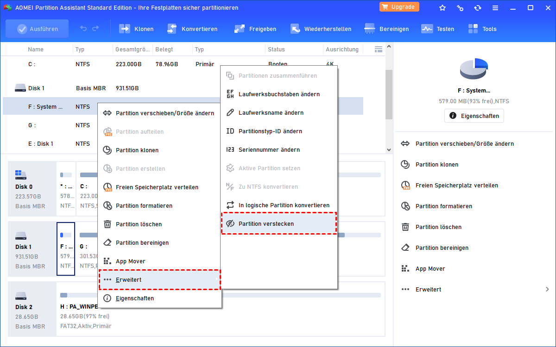This screenshot has width=556, height=347.
Task: Choose Partition bereinigen in context menu
Action: point(159,242)
